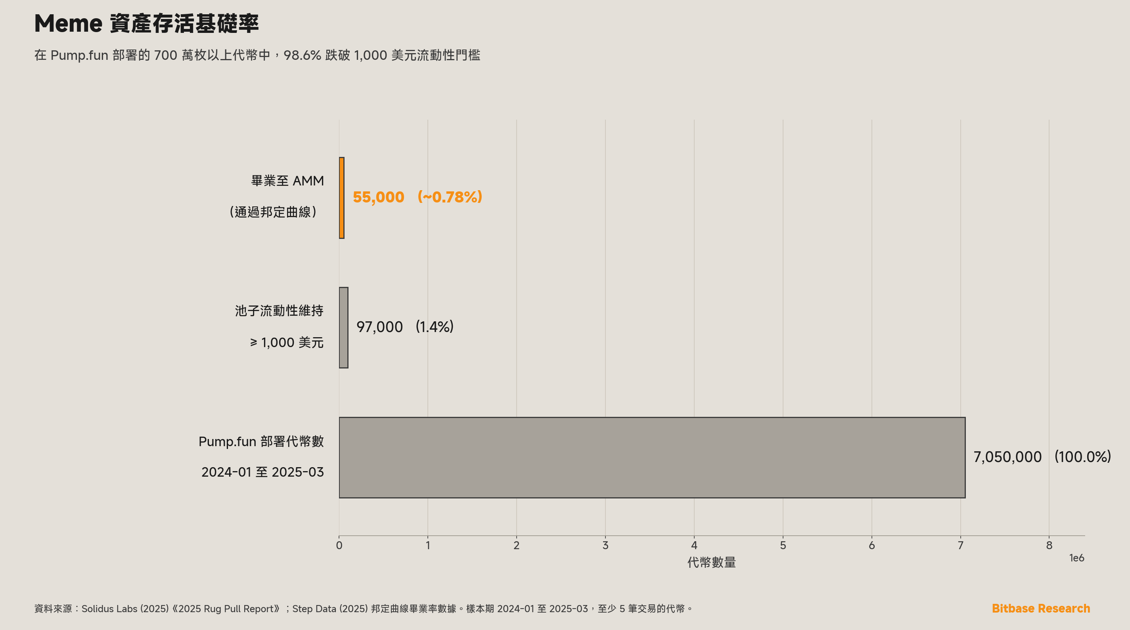Click the 畢業至 AMM category label
Viewport: 1130px width, 630px height.
tap(287, 181)
